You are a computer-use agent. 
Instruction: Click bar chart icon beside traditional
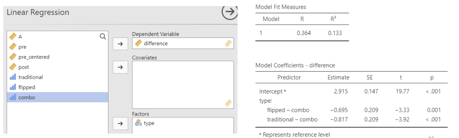point(13,77)
